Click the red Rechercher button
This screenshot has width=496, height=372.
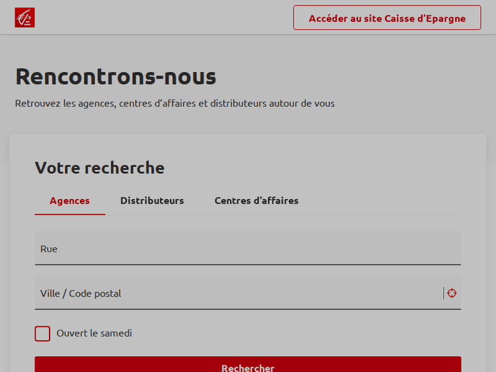(248, 365)
